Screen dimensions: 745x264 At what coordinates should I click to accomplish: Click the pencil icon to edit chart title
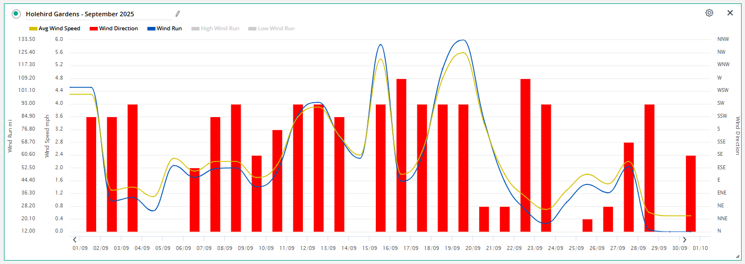click(178, 13)
